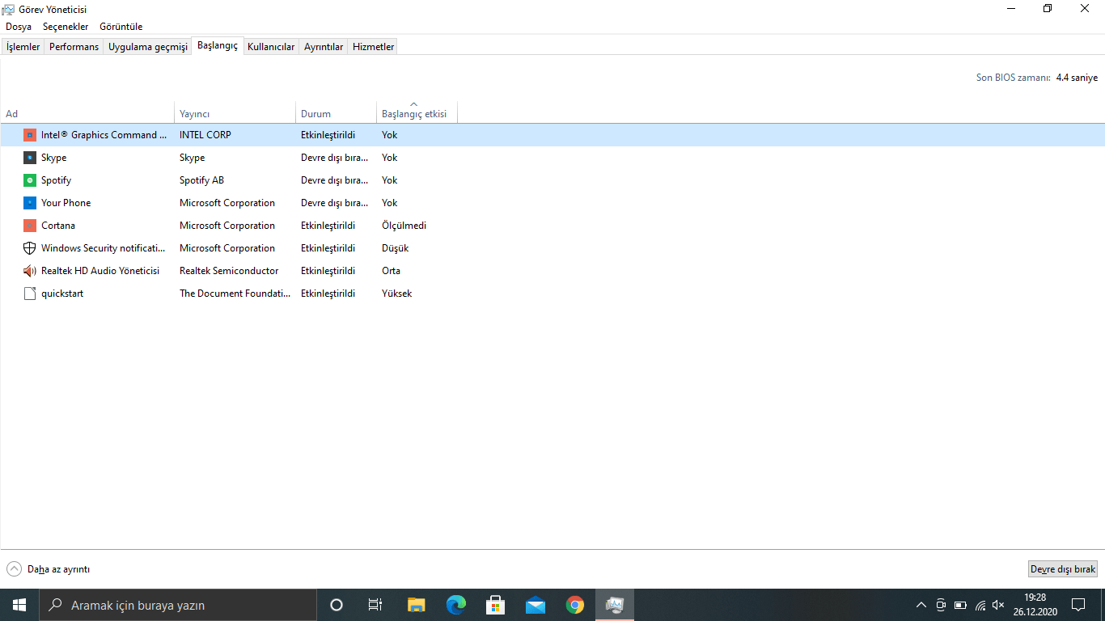Viewport: 1105px width, 621px height.
Task: Switch to the Kullanıcılar tab
Action: 271,47
